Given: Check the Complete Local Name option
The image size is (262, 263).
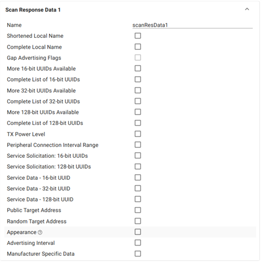Looking at the screenshot, I should point(138,47).
